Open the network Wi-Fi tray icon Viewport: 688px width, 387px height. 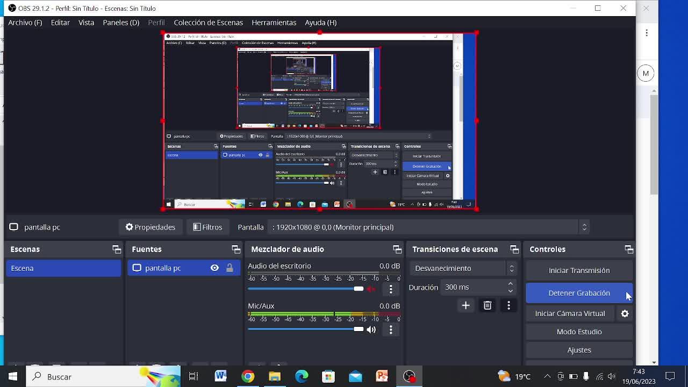(x=599, y=377)
